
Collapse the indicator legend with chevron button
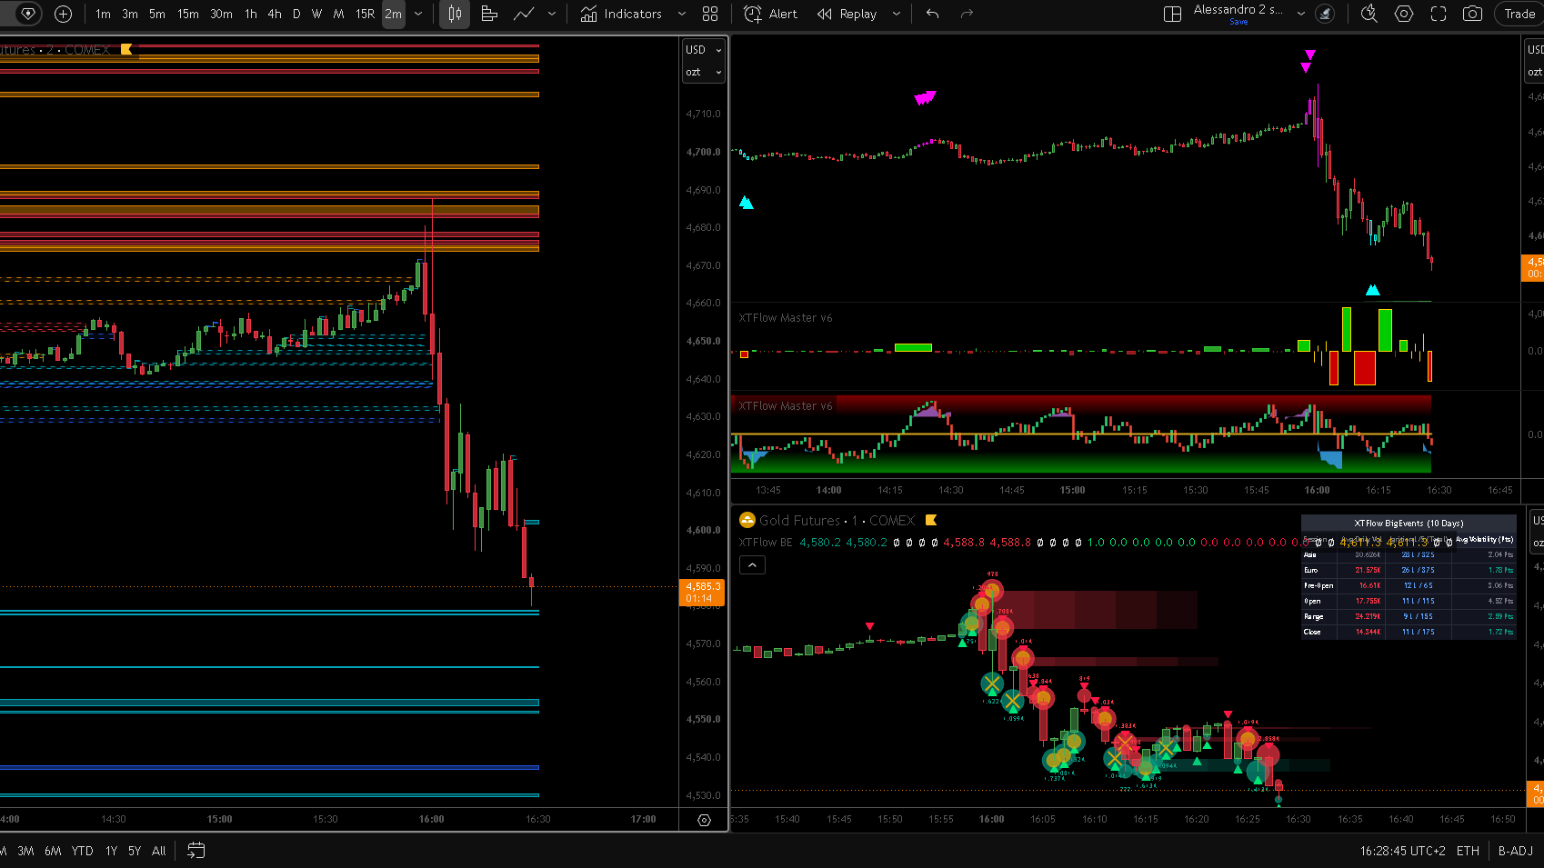click(752, 565)
